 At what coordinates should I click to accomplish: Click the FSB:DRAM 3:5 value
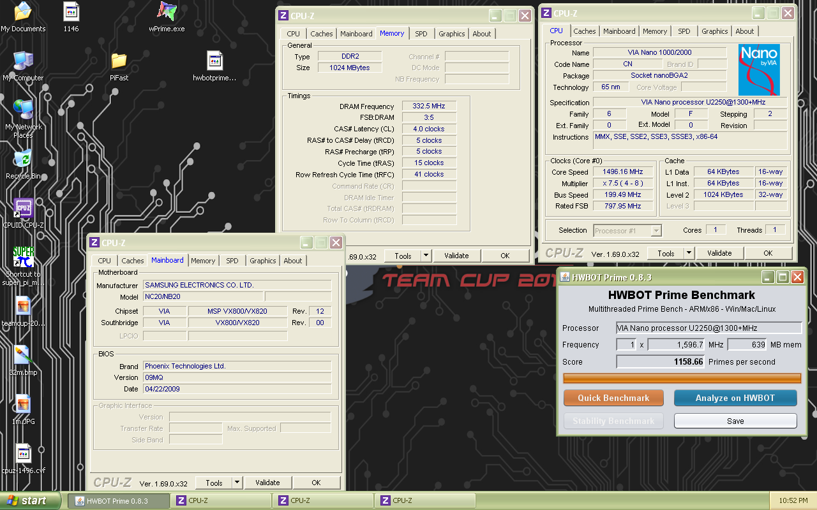[x=429, y=118]
